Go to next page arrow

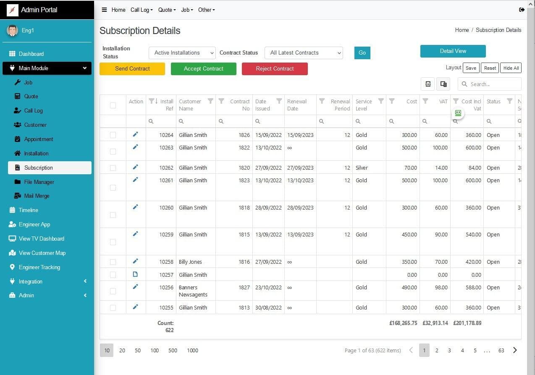point(515,350)
